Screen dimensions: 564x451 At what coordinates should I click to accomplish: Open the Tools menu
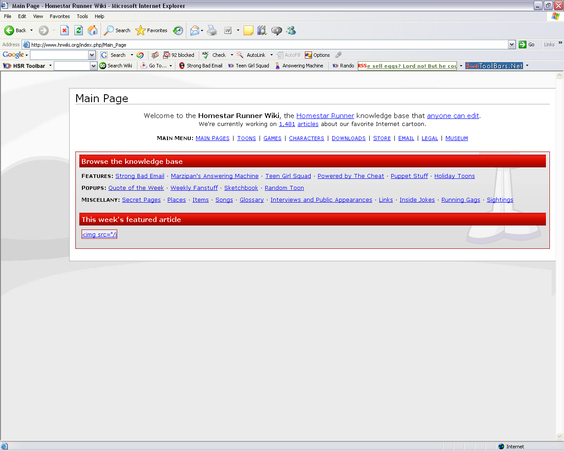[x=82, y=16]
